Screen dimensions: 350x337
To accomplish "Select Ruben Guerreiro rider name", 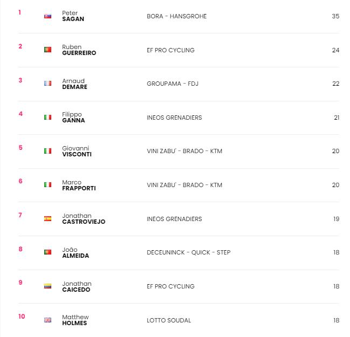I will point(79,50).
